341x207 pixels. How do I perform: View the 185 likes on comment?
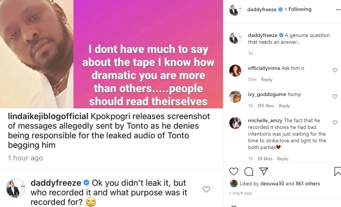265,106
